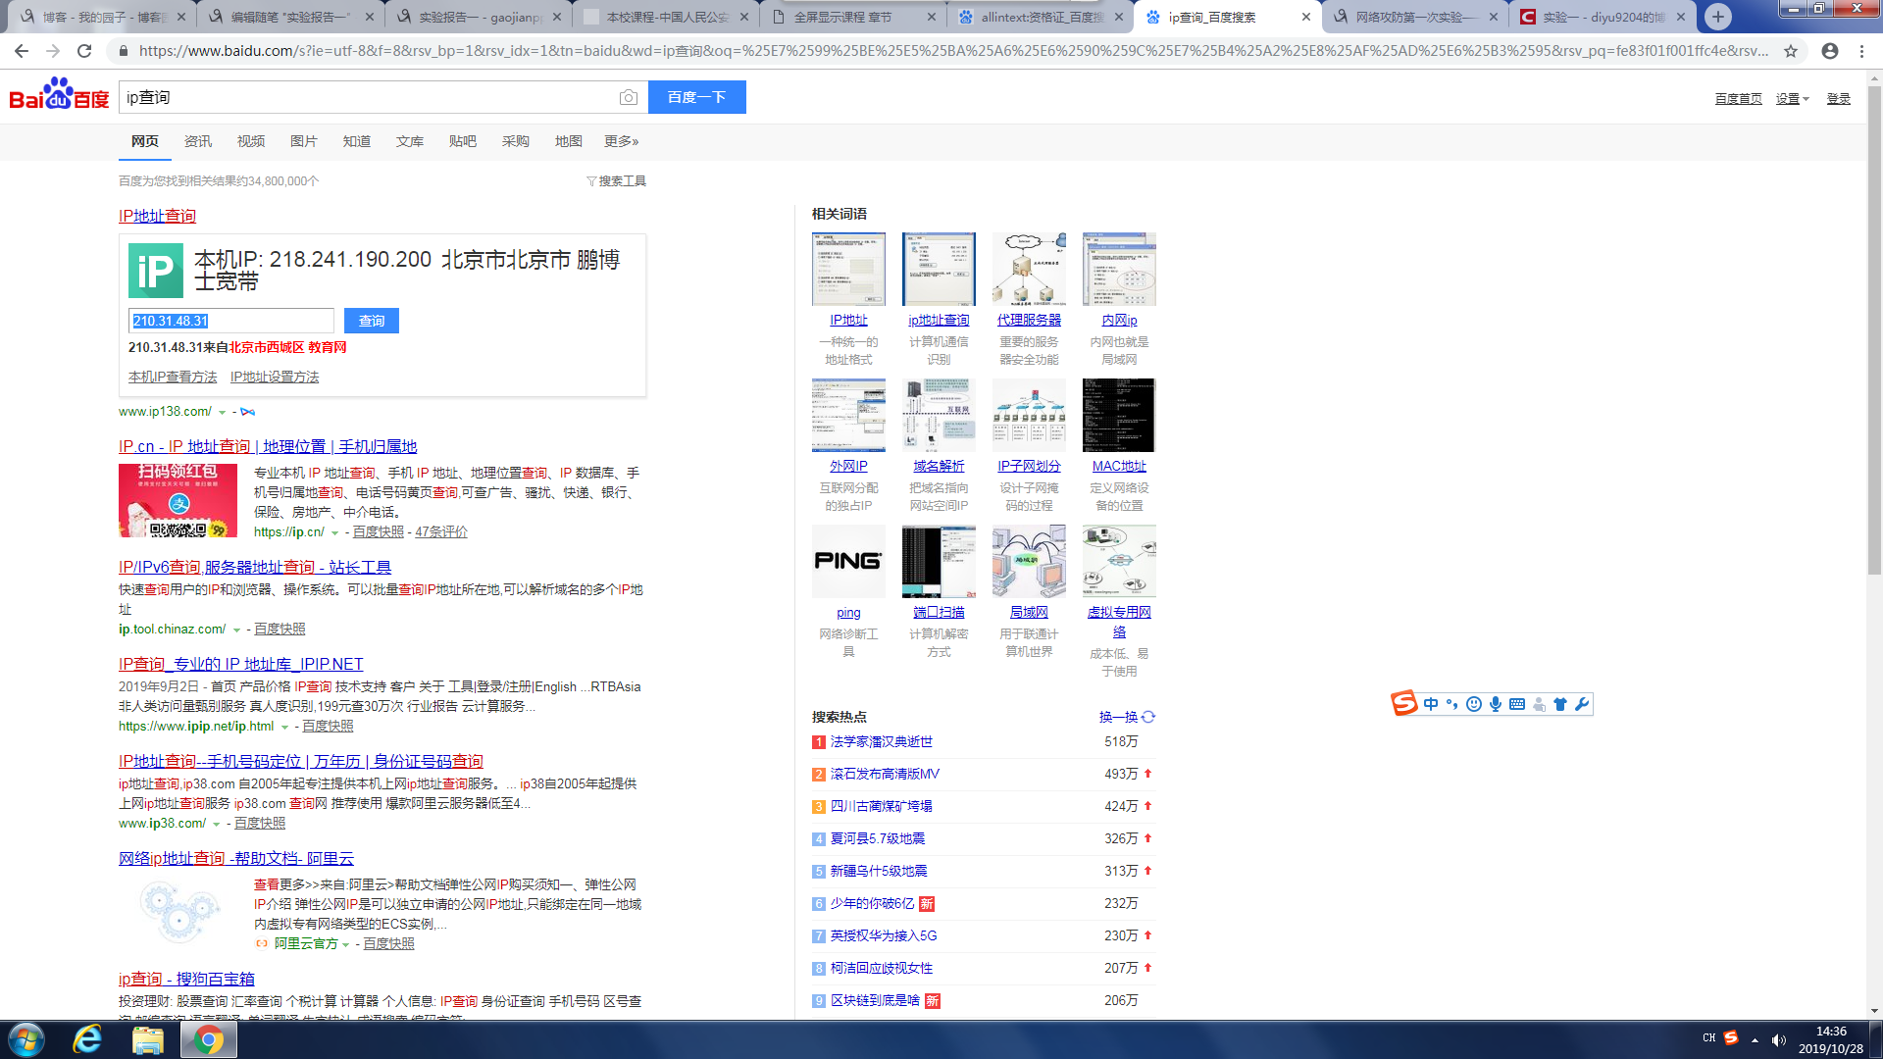
Task: Open Sogou toolbox wrench icon
Action: coord(1581,704)
